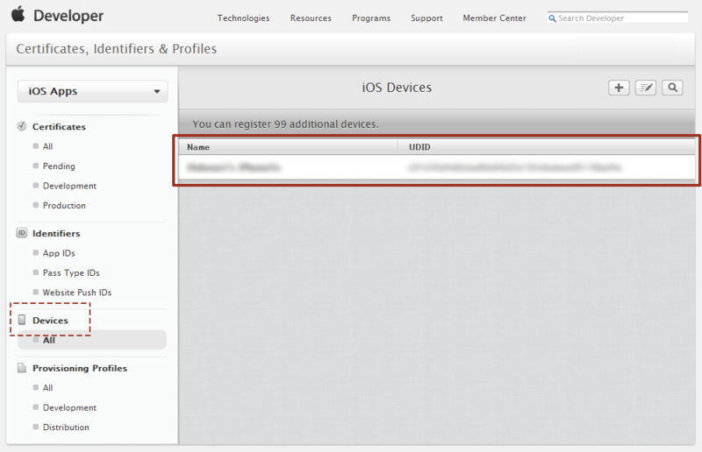Select Pending certificates
Screen dimensions: 702x452
(59, 166)
